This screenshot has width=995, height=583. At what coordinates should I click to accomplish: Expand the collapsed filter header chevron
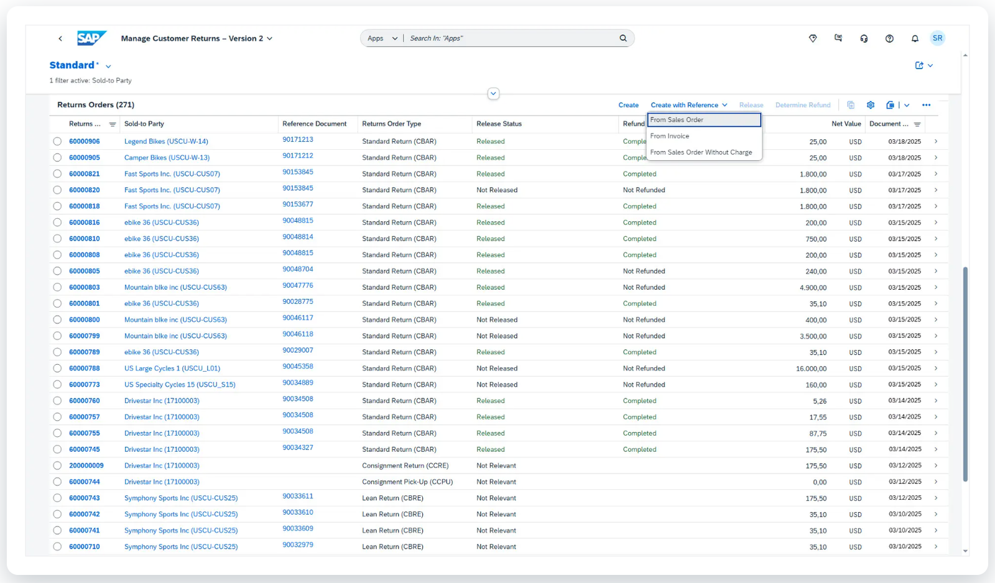tap(493, 94)
